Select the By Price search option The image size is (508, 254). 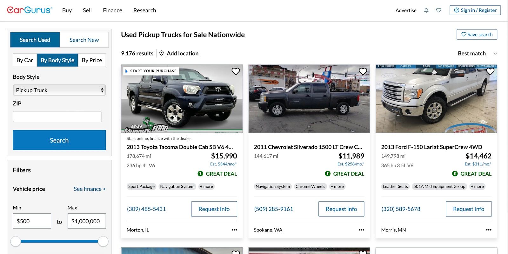pos(92,60)
